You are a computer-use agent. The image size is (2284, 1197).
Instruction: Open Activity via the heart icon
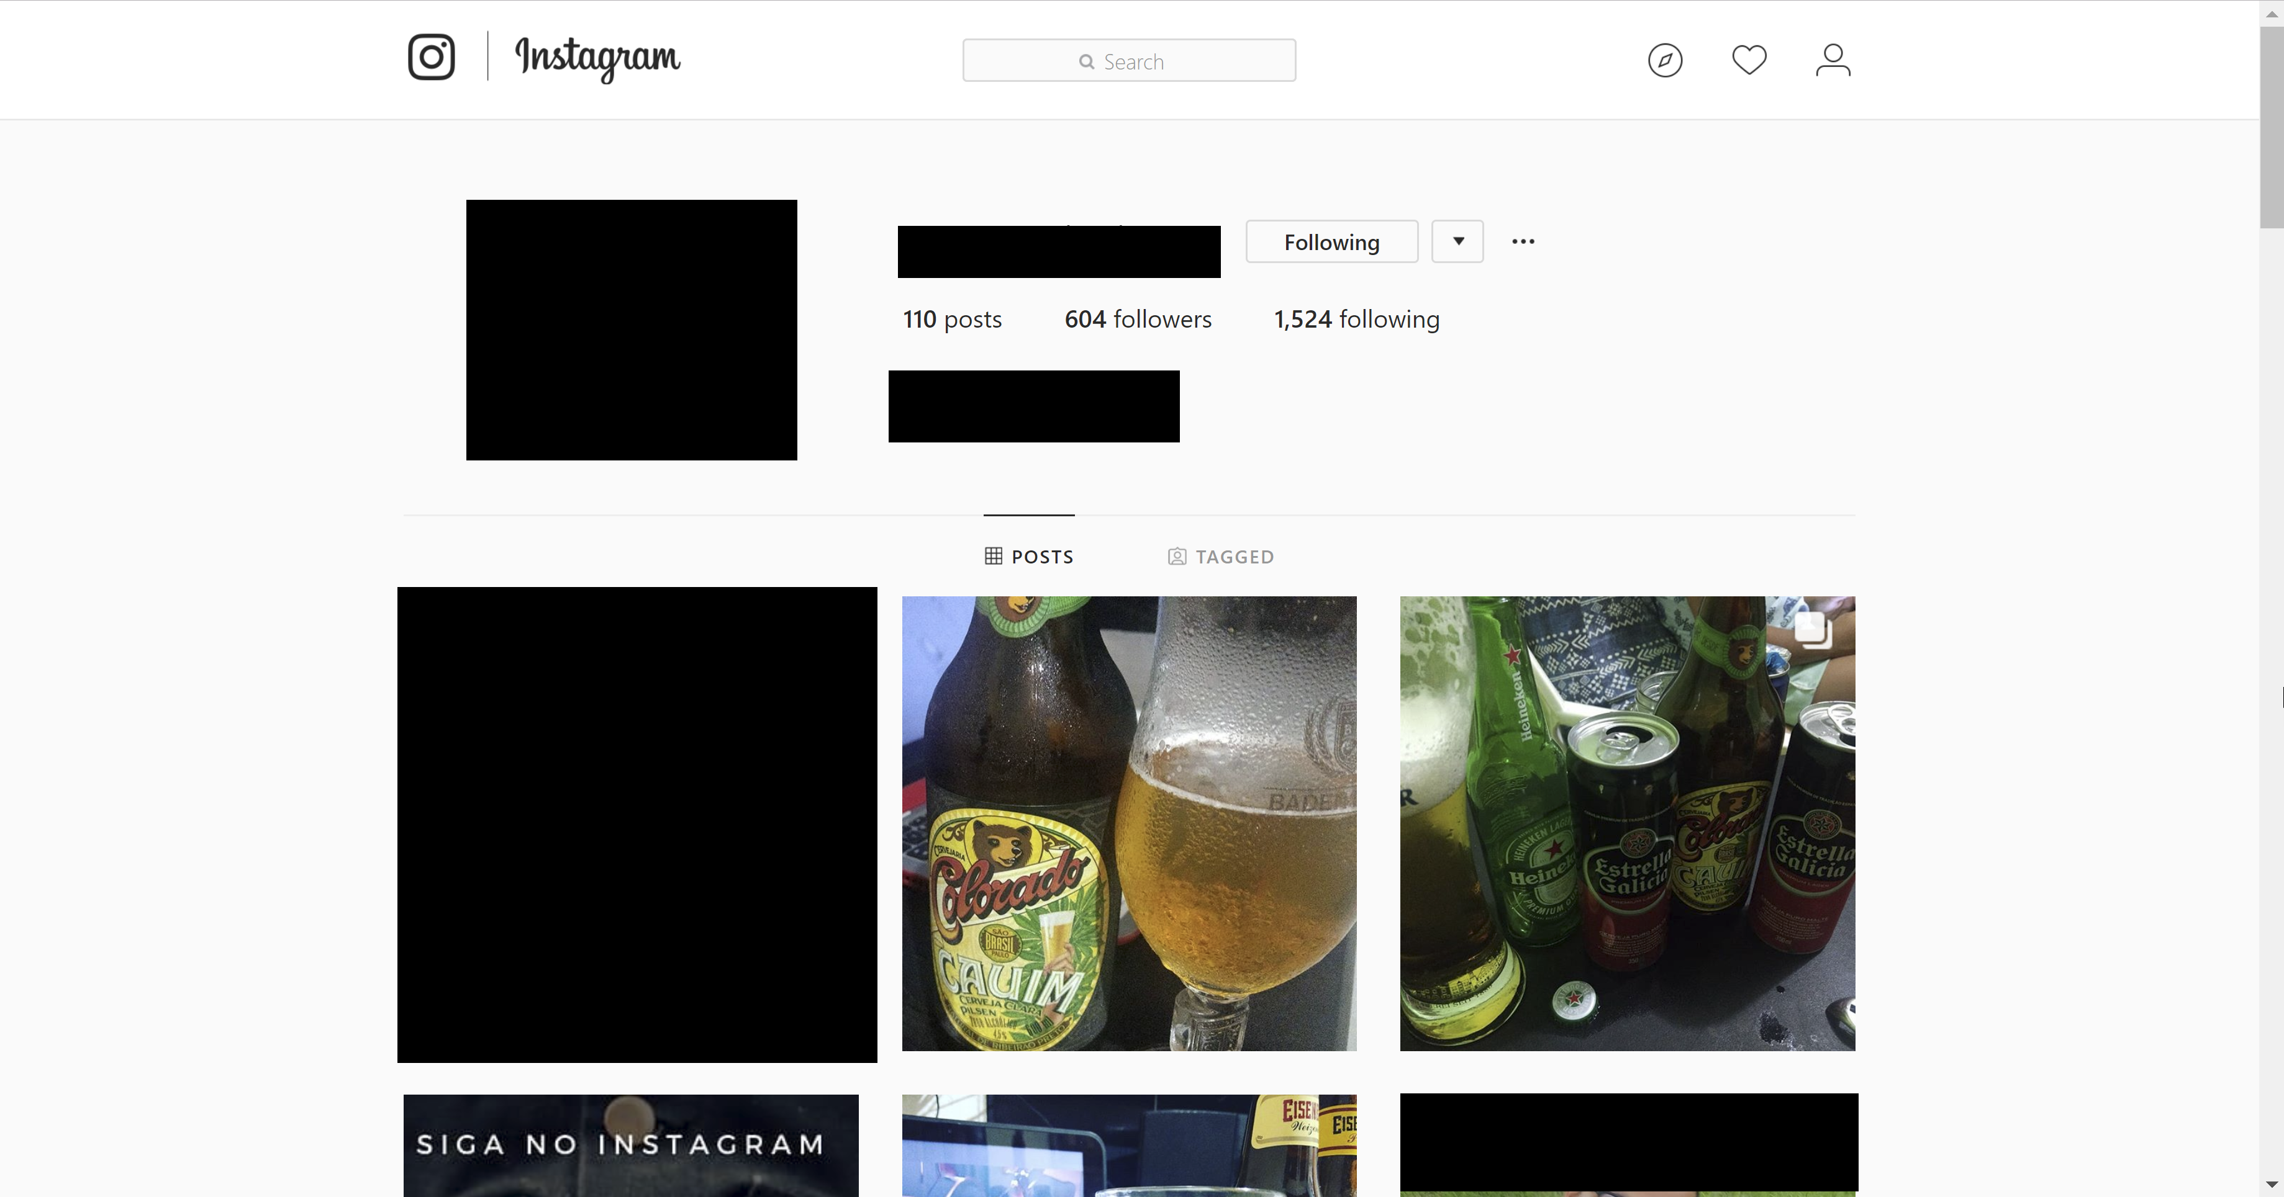pos(1749,60)
